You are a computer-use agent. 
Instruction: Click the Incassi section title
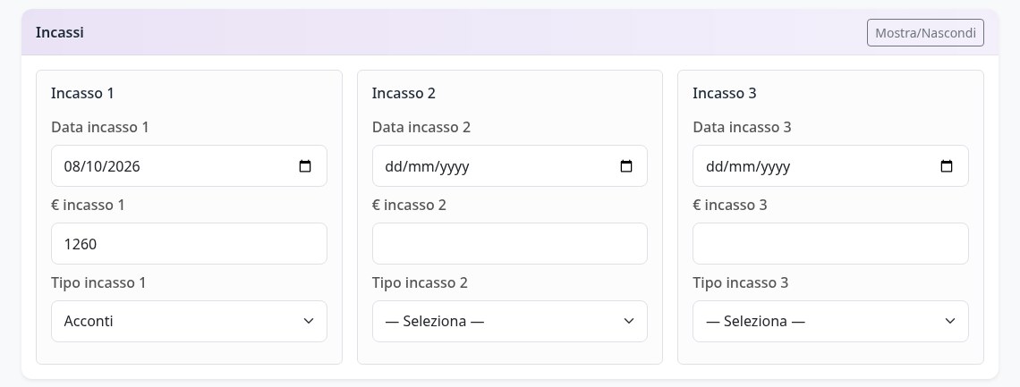[x=59, y=32]
